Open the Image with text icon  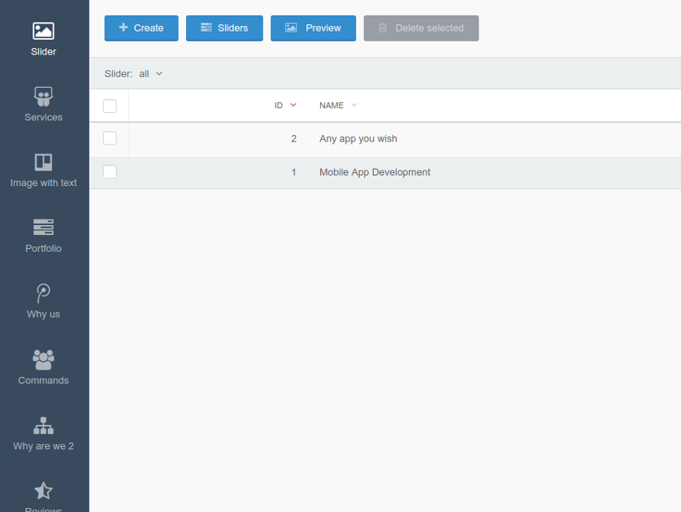coord(43,163)
